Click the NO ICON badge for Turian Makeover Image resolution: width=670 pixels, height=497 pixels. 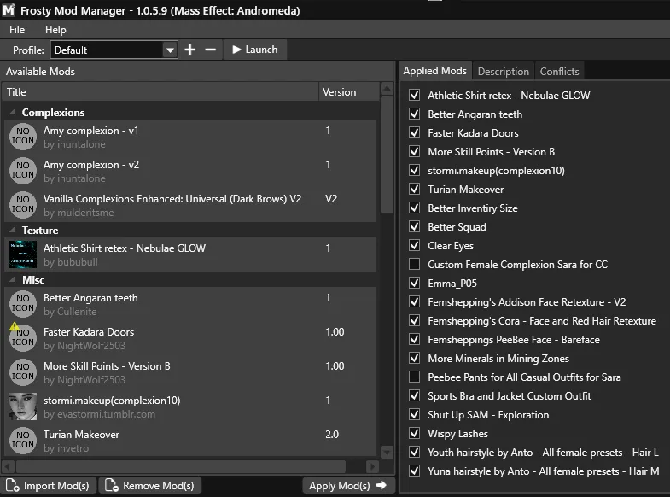point(23,441)
